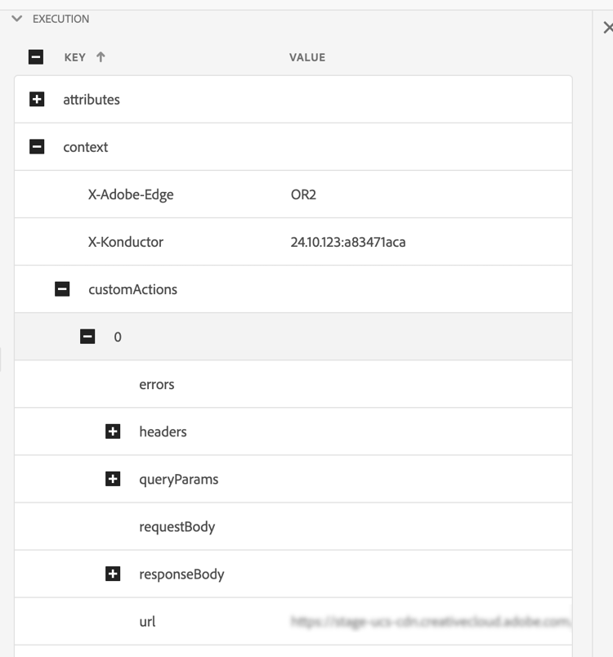
Task: Click the 24.10.123:a83471aca value
Action: coord(348,242)
